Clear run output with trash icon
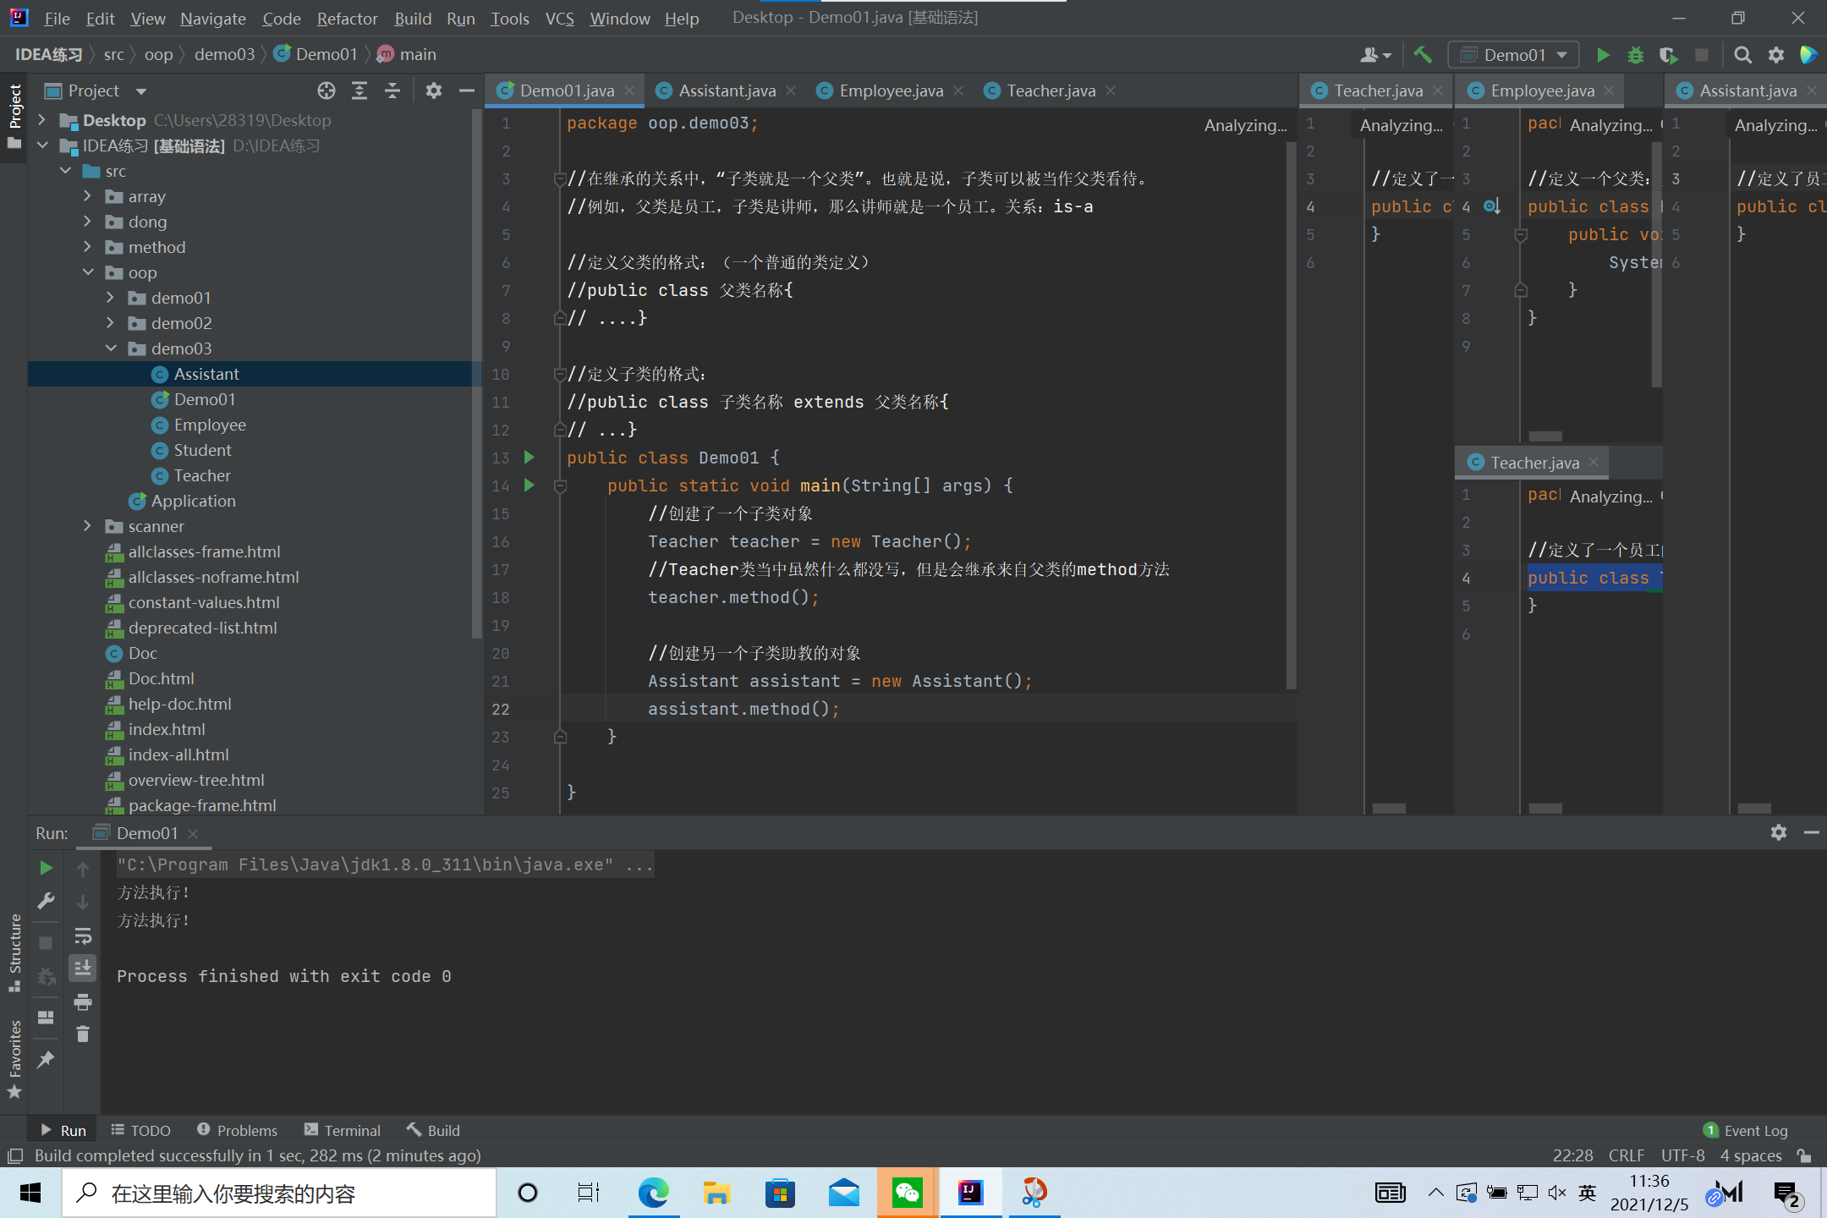 (83, 1034)
